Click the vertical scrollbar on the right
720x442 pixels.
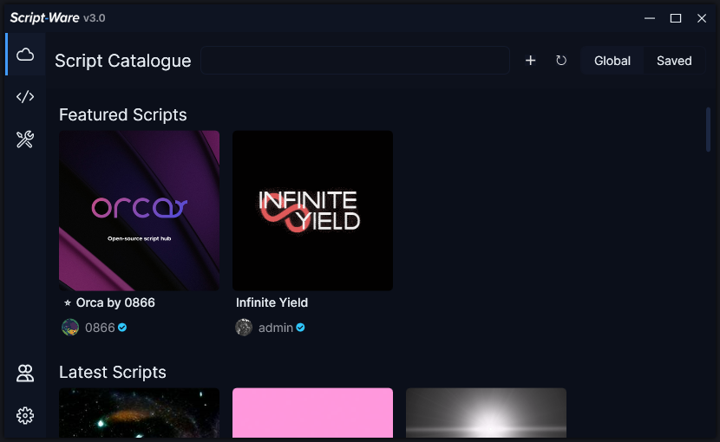pos(708,130)
